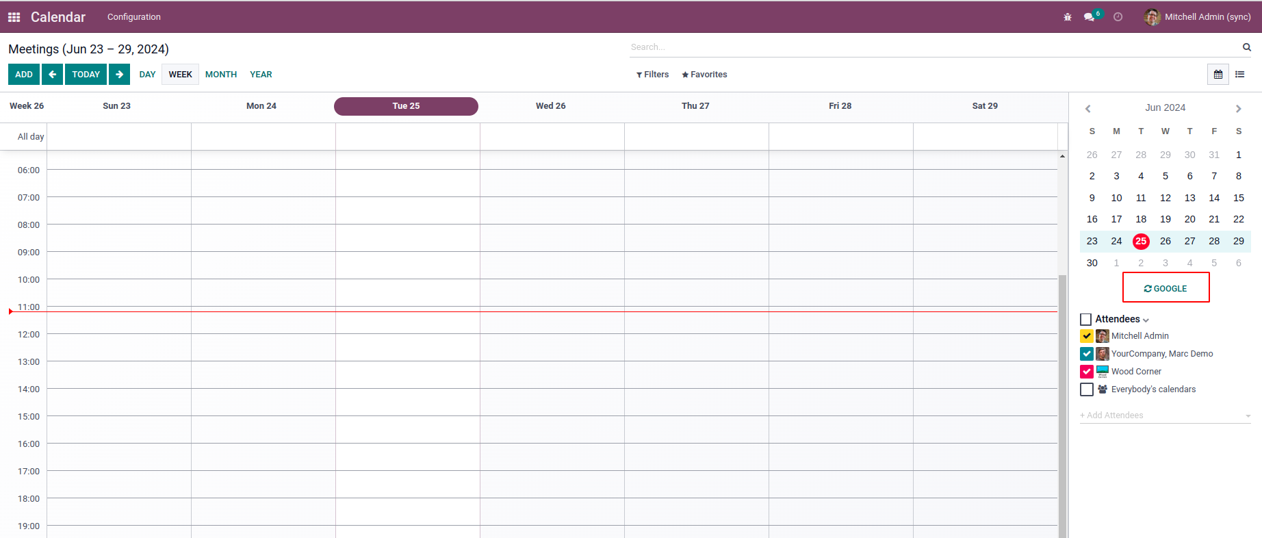This screenshot has height=538, width=1262.
Task: Uncheck Mitchell Admin attendee checkbox
Action: pos(1087,336)
